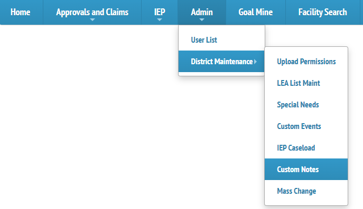This screenshot has width=363, height=209.
Task: Click the District Maintenance submenu arrow
Action: 255,62
